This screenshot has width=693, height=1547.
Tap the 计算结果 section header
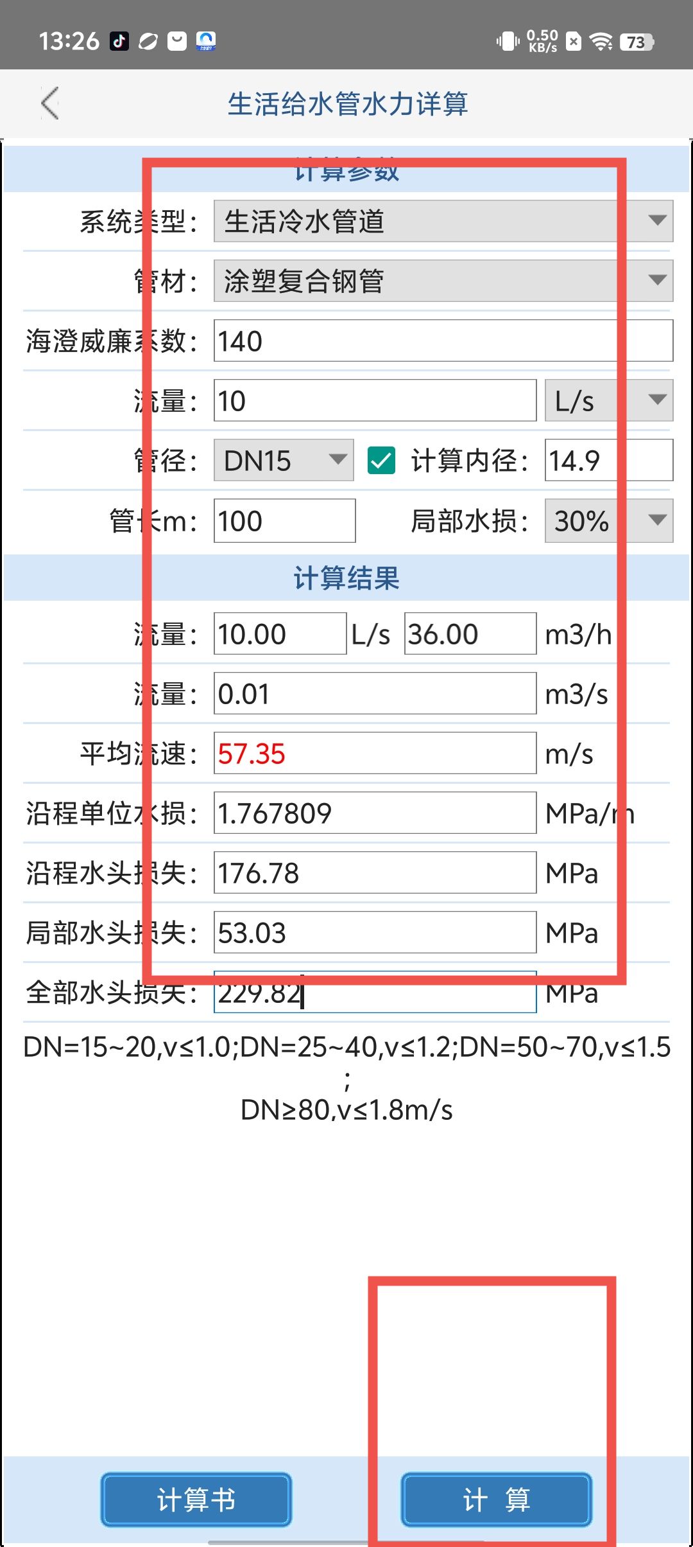pyautogui.click(x=346, y=578)
